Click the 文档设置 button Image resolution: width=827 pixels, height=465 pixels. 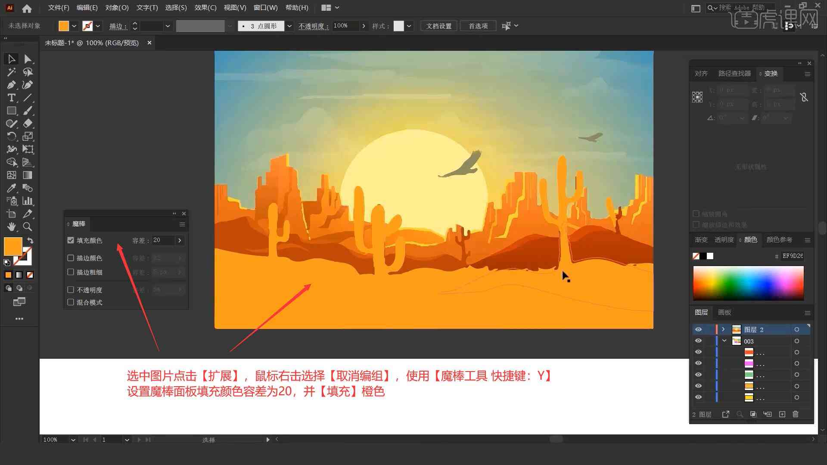[x=442, y=25]
